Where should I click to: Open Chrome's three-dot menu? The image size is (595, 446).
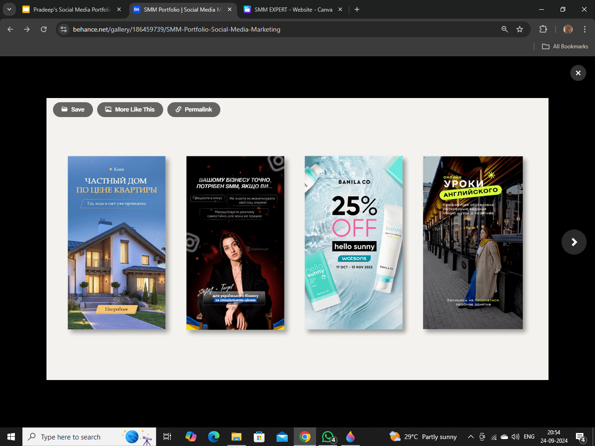coord(585,29)
